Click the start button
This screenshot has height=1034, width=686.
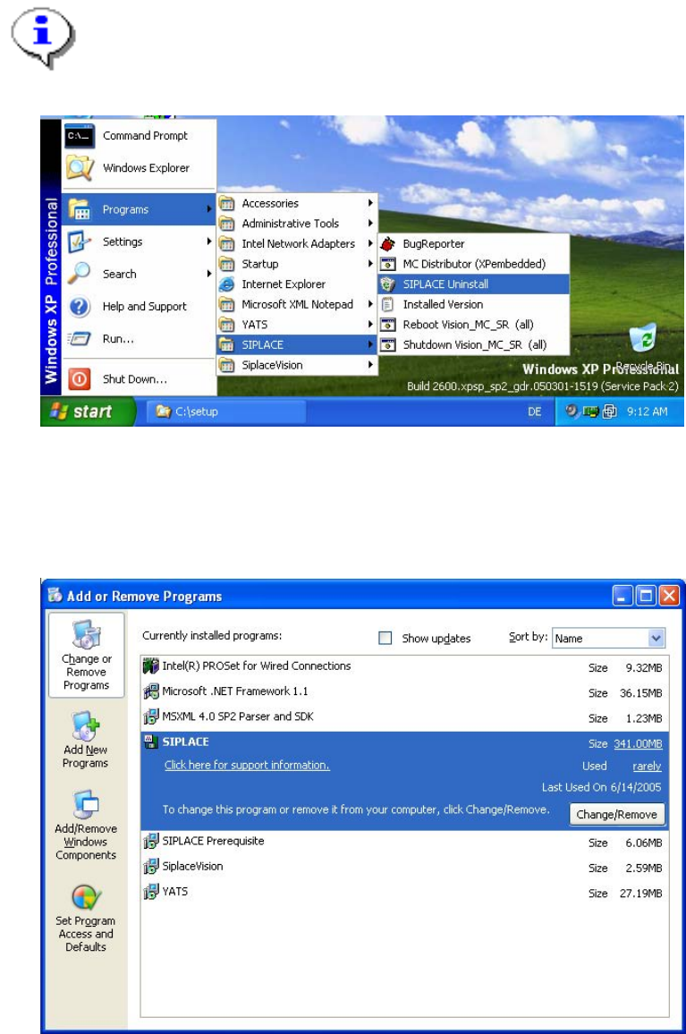point(89,411)
